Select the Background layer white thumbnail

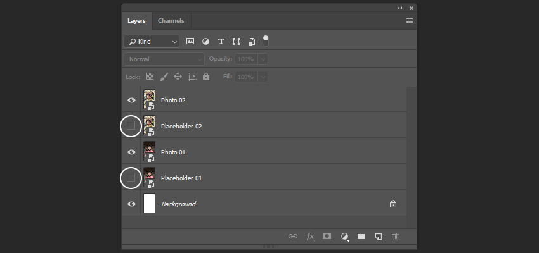[x=149, y=203]
